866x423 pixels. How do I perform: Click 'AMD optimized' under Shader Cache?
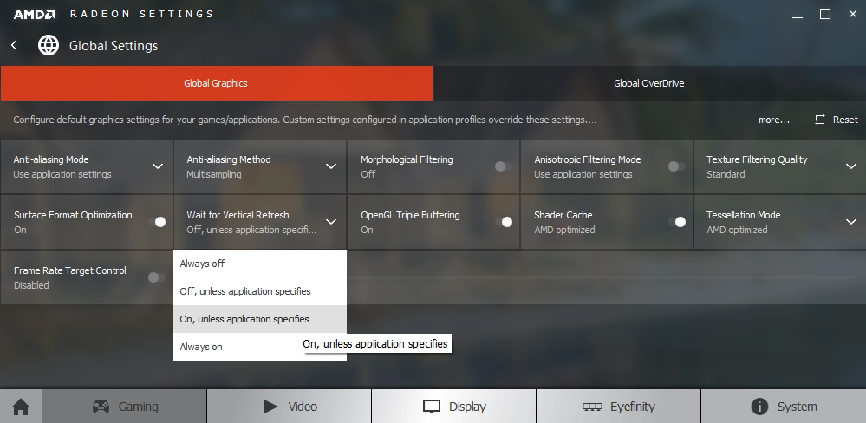tap(564, 230)
